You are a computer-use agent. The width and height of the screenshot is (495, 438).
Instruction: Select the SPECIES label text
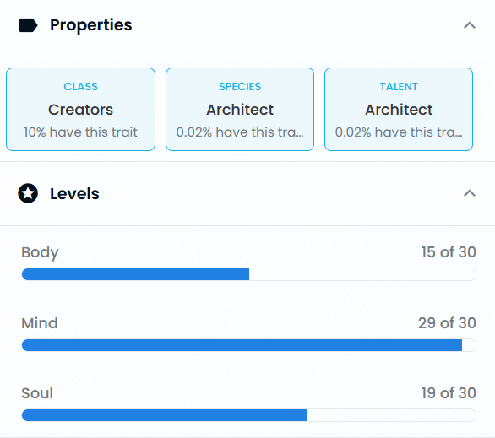pyautogui.click(x=240, y=87)
